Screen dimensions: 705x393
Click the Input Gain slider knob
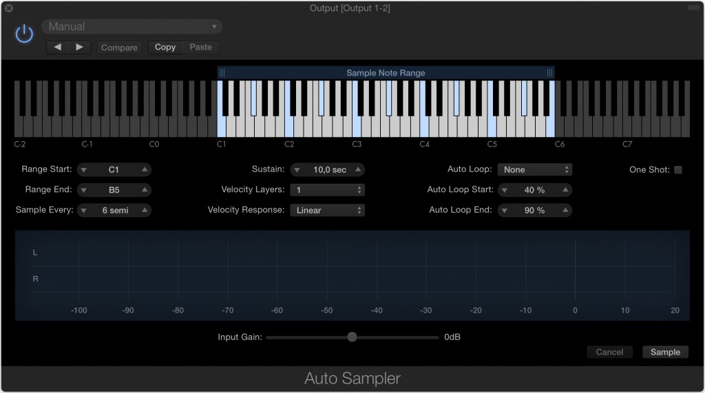[352, 337]
